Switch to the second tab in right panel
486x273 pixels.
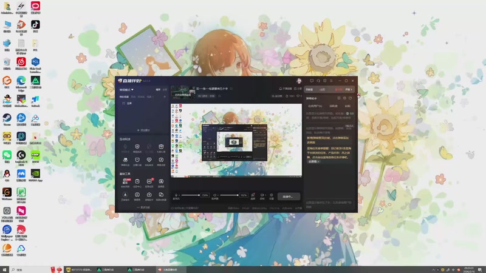tap(323, 89)
